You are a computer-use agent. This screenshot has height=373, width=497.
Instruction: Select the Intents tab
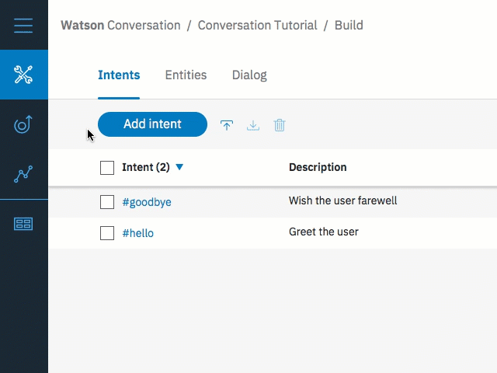[119, 75]
